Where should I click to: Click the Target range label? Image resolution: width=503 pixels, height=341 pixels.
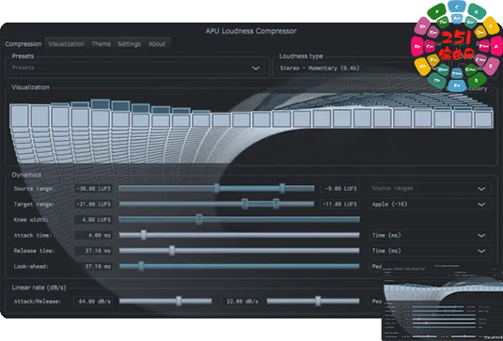pos(34,204)
